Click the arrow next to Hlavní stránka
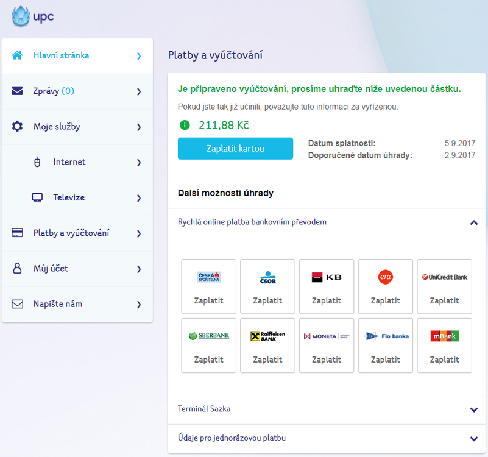This screenshot has height=457, width=488. coord(139,56)
